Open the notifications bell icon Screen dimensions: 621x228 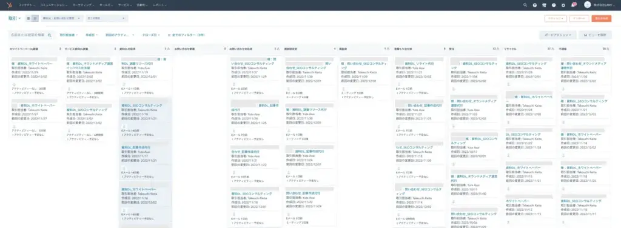[573, 5]
